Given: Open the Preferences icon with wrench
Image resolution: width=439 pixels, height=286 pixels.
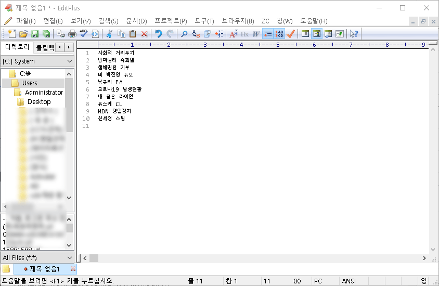Looking at the screenshot, I should click(328, 34).
